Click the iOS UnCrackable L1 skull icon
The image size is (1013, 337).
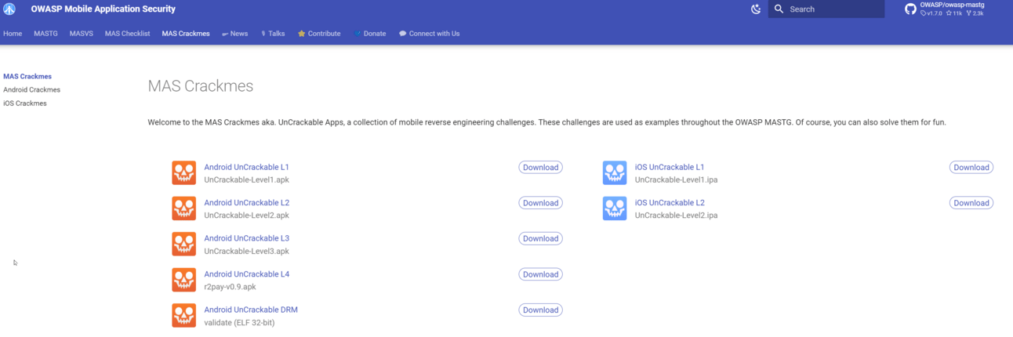pyautogui.click(x=615, y=173)
